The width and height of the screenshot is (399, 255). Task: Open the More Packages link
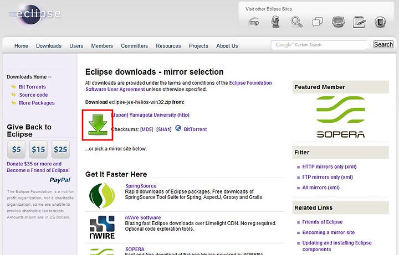click(x=37, y=103)
